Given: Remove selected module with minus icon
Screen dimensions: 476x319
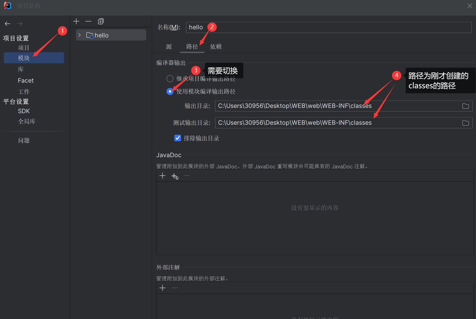Looking at the screenshot, I should point(88,21).
